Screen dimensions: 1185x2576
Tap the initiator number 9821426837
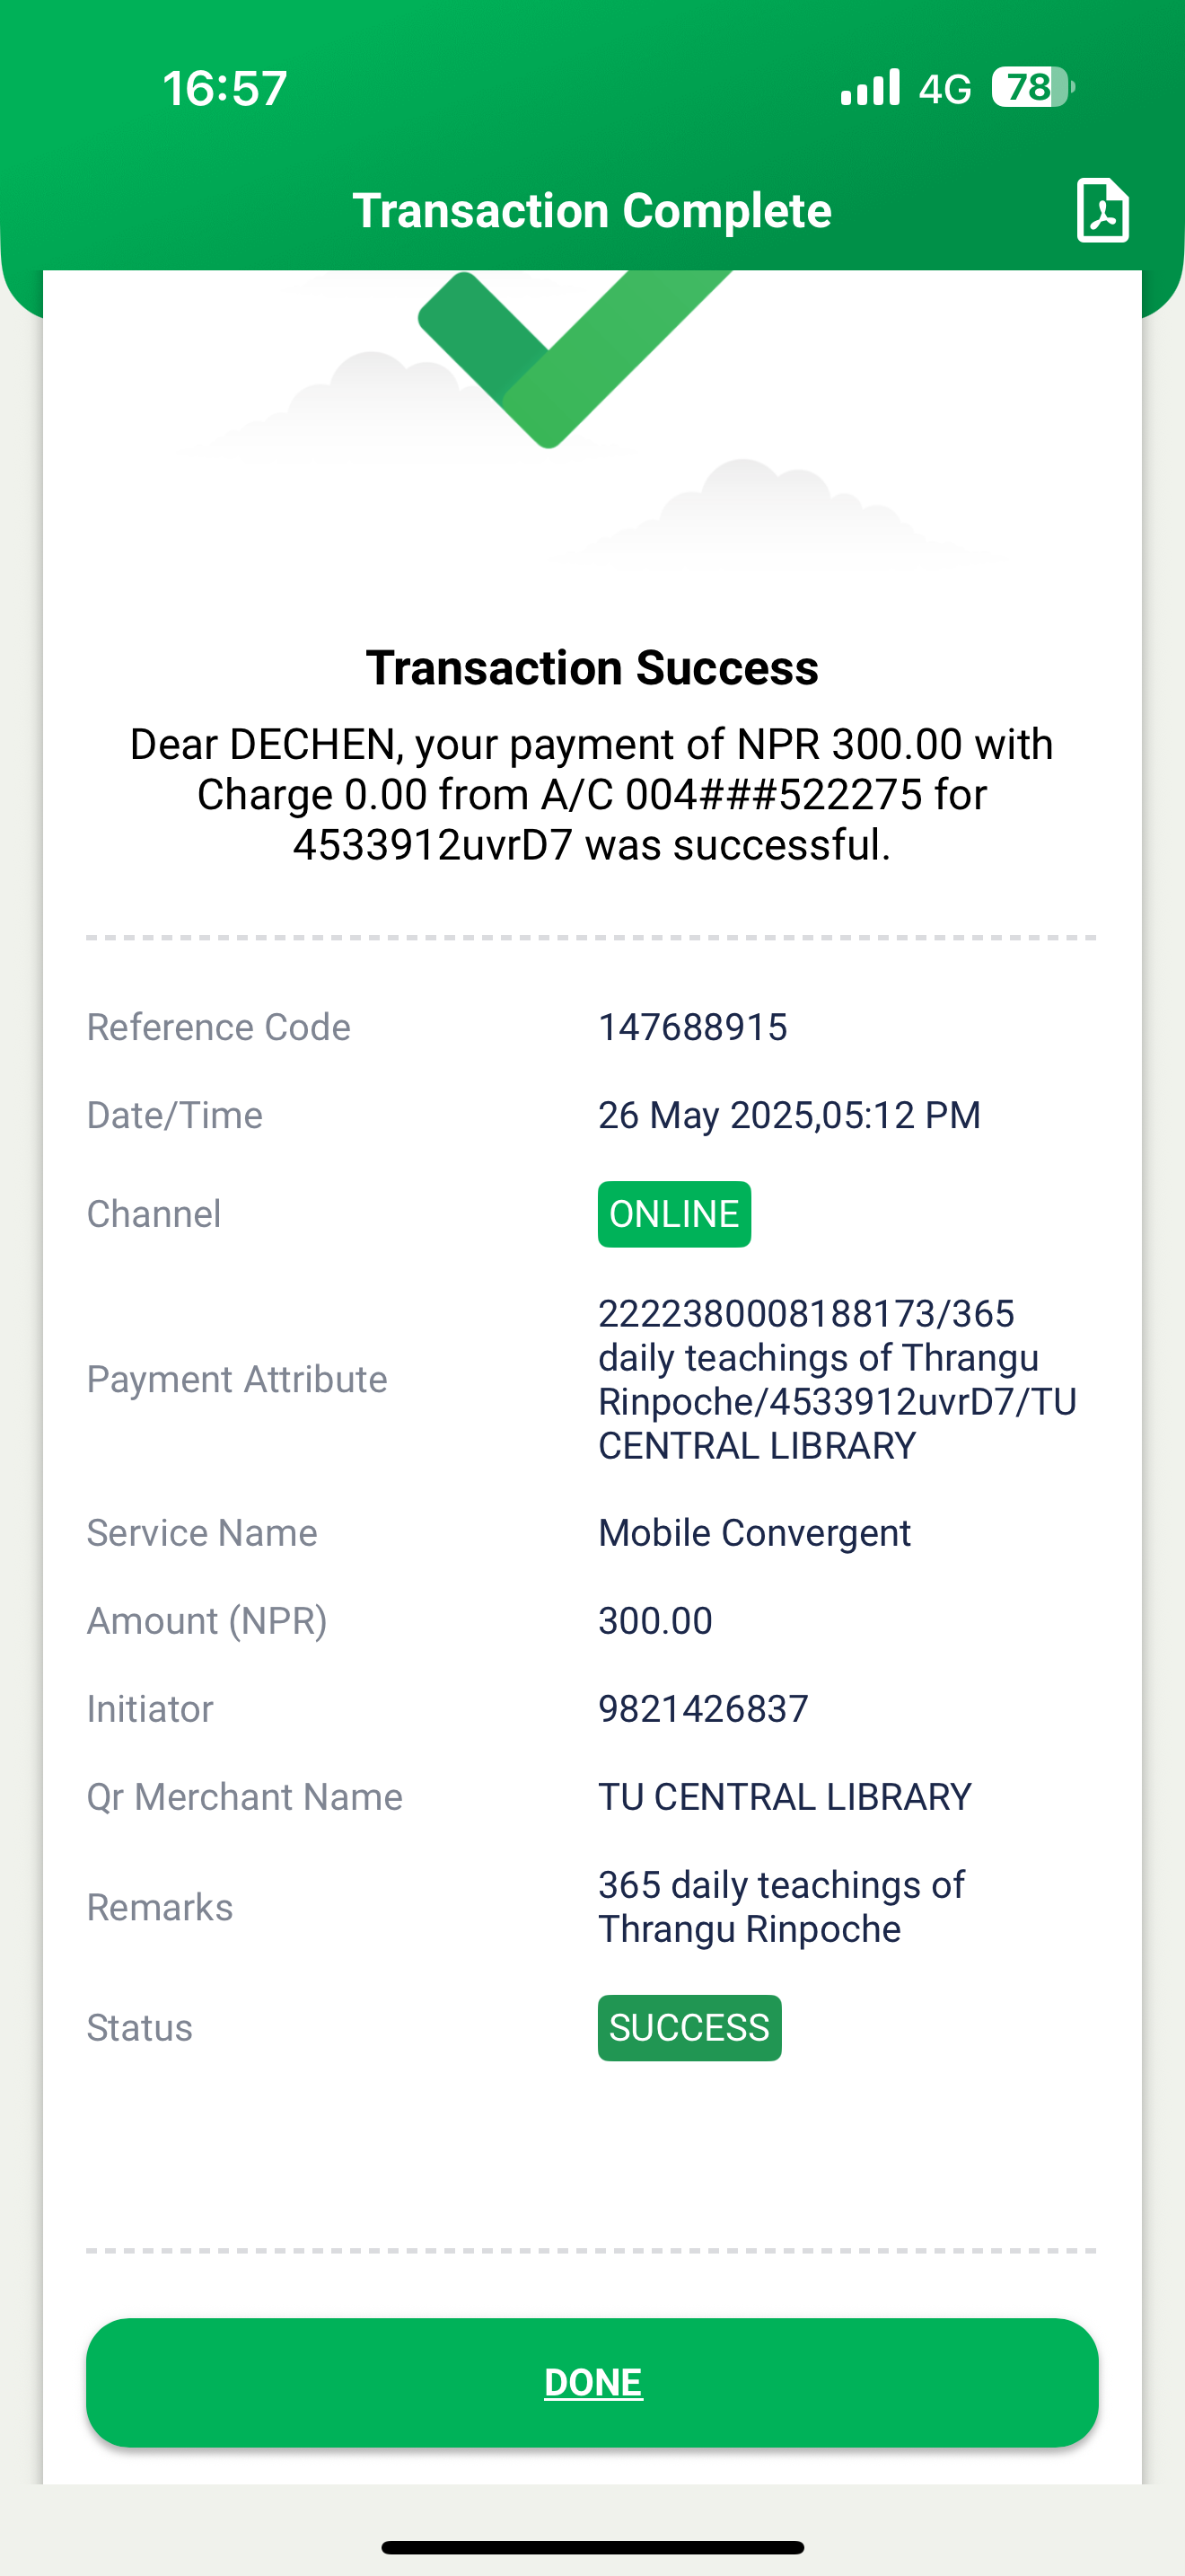pyautogui.click(x=702, y=1709)
